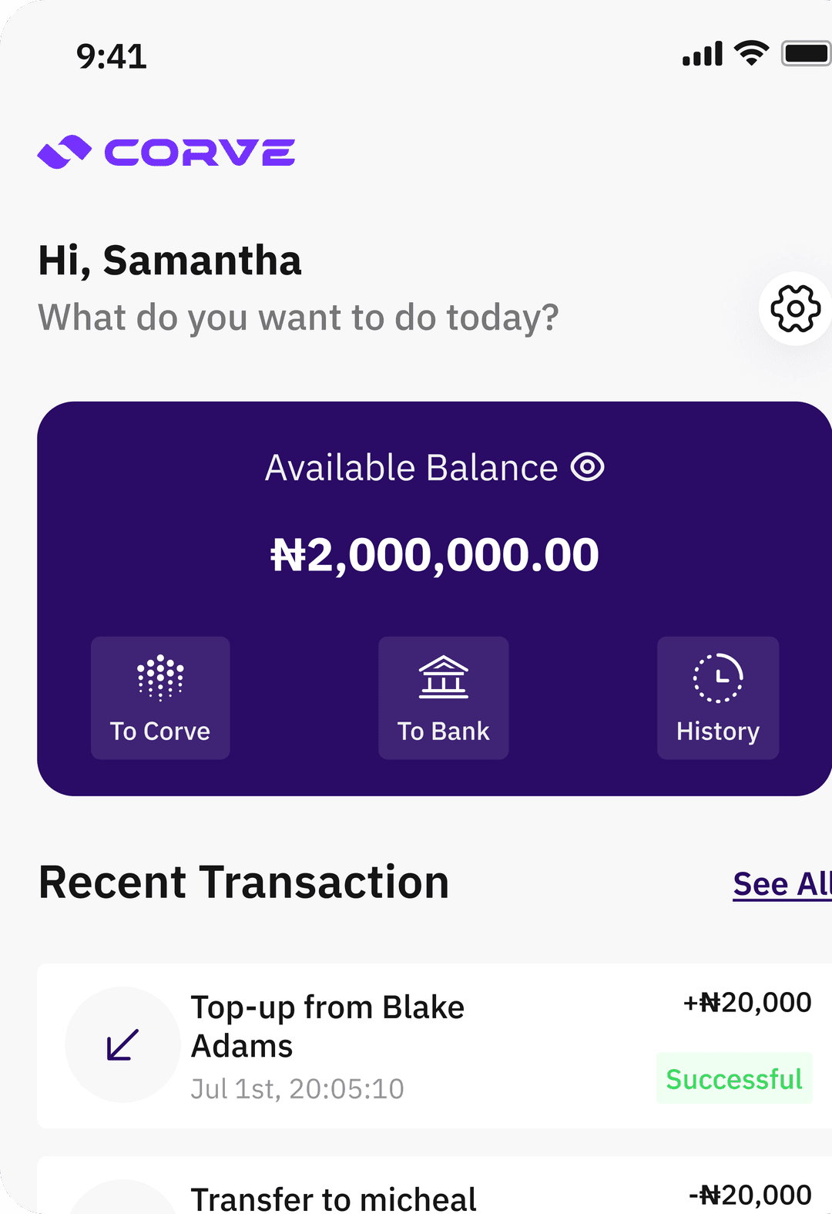Tap the cellular signal bars icon
The height and width of the screenshot is (1214, 832).
pyautogui.click(x=702, y=54)
